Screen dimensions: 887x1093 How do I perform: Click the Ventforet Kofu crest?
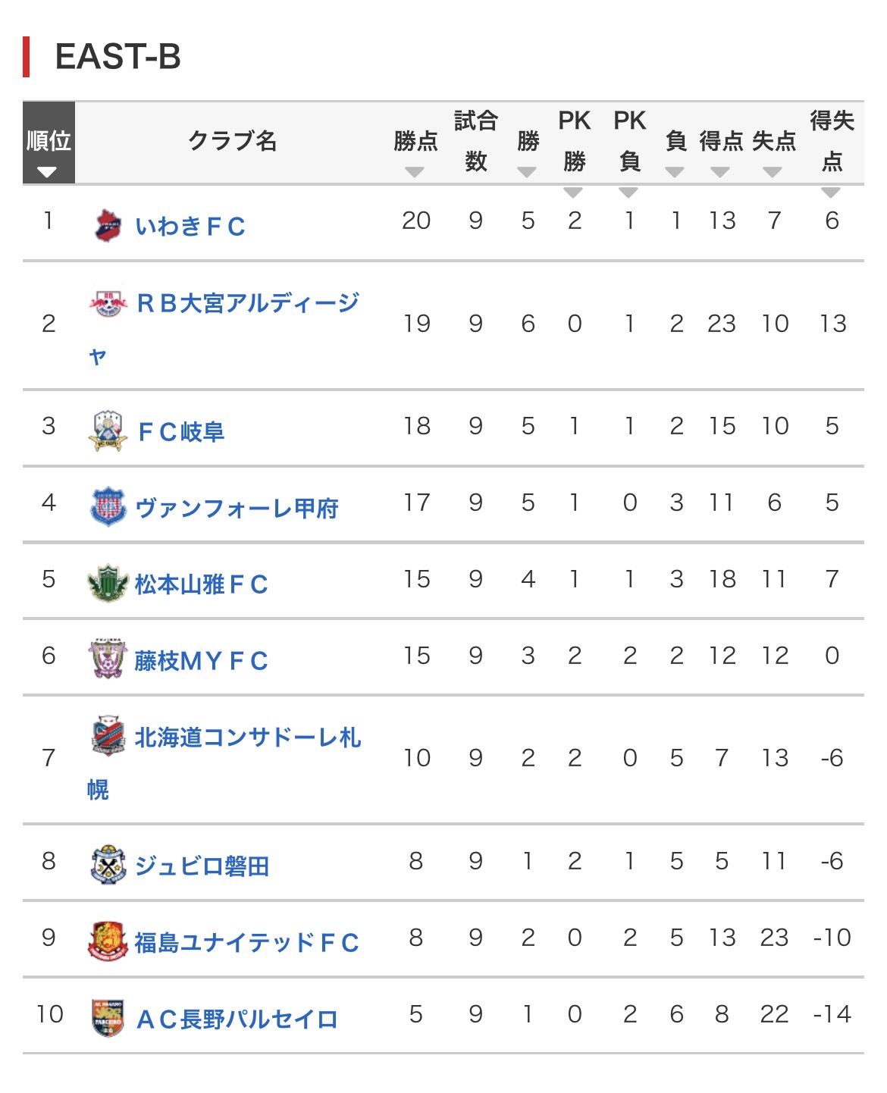108,507
